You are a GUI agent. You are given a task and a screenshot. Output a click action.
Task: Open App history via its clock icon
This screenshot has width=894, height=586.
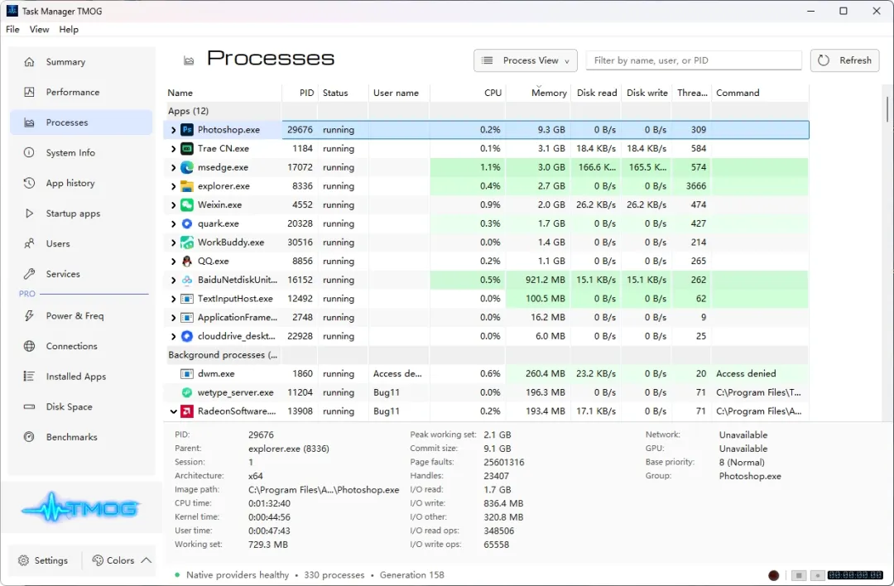pos(29,183)
